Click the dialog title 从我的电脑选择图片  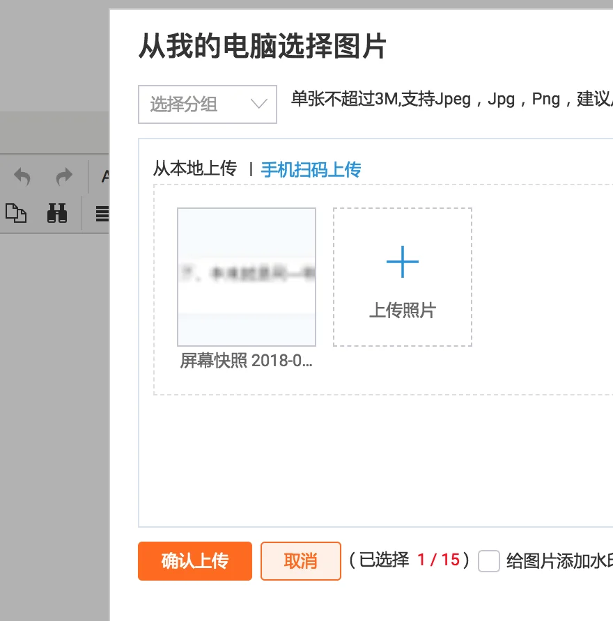point(263,46)
